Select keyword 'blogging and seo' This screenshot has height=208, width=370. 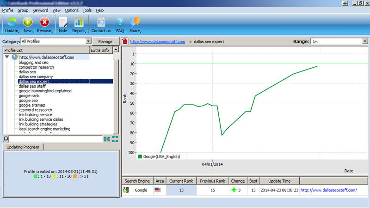33,62
